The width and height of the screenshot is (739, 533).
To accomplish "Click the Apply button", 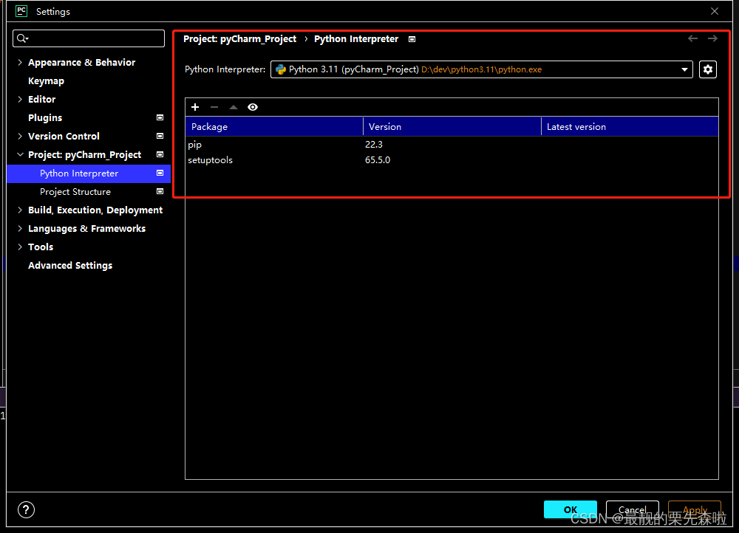I will [x=695, y=509].
